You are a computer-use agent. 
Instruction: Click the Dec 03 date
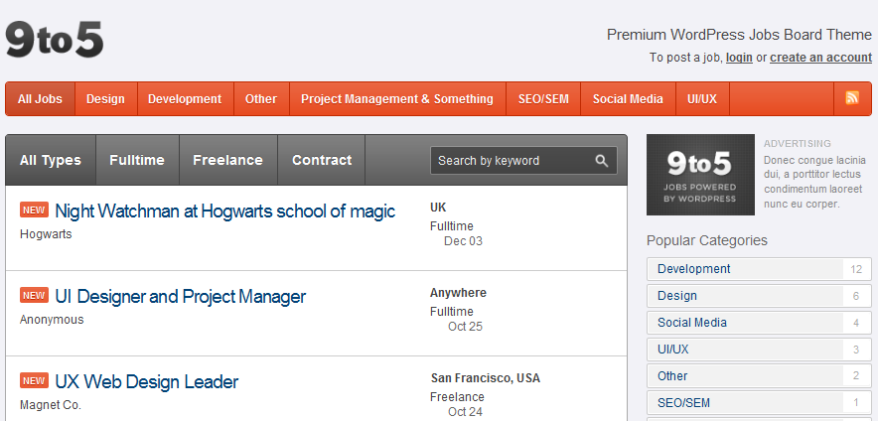463,241
